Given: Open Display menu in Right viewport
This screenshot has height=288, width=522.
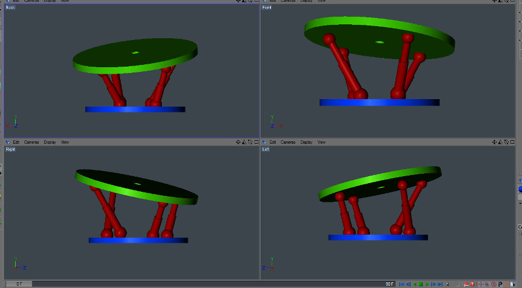Looking at the screenshot, I should 50,142.
